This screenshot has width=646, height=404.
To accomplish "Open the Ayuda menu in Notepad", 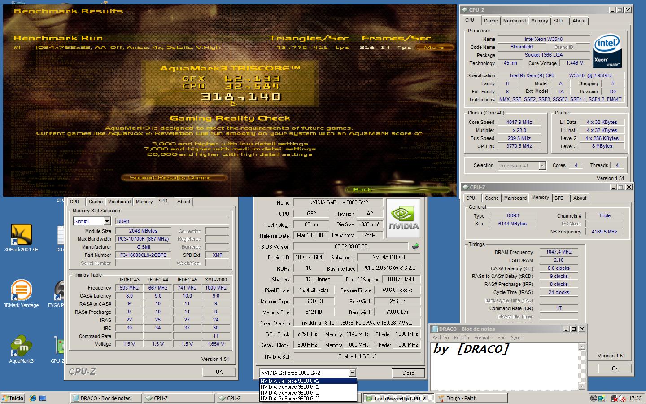I will 517,338.
